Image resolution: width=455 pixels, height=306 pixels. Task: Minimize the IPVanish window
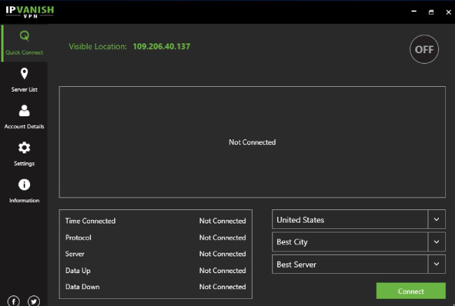coord(414,12)
